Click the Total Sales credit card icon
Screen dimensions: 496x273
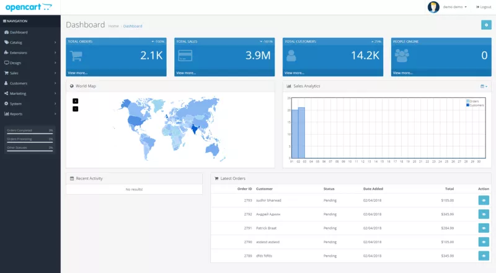coord(185,56)
